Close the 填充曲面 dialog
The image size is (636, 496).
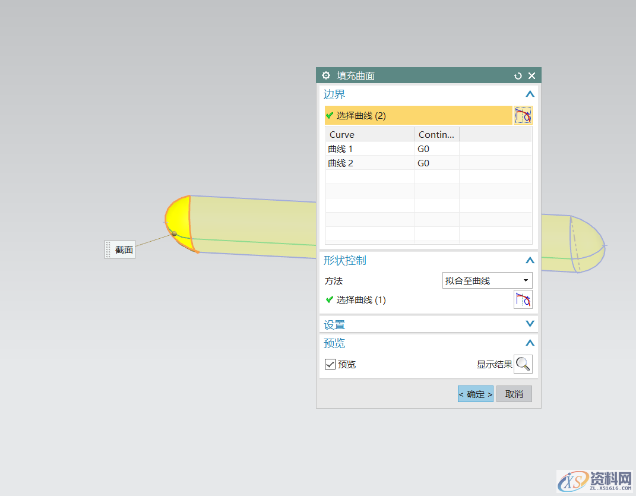pos(531,75)
